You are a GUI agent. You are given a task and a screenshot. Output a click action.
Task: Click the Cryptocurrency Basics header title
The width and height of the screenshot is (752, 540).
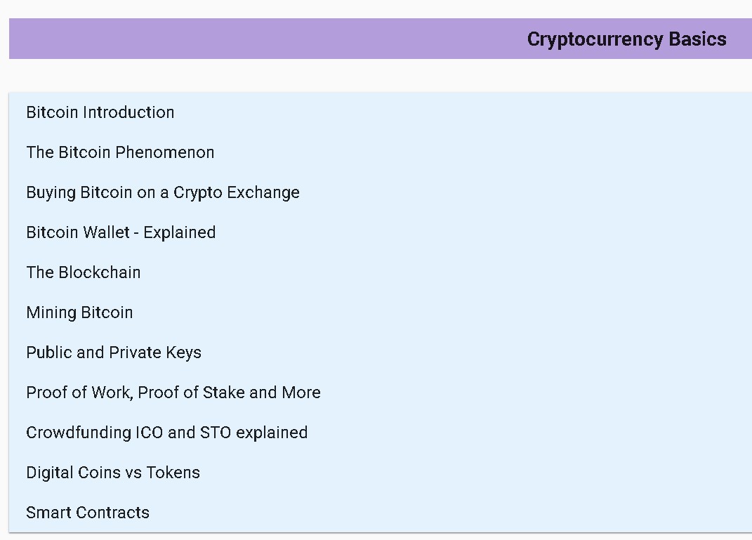click(626, 39)
